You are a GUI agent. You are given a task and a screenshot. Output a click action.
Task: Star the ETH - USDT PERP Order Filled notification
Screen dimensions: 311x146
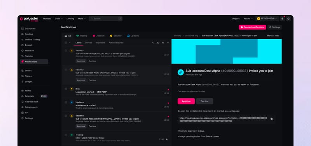[167, 139]
